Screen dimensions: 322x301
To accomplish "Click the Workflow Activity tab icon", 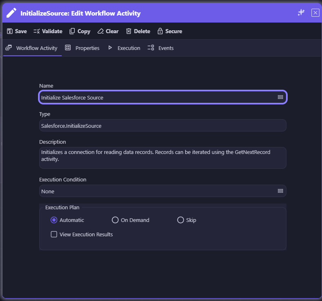I will pyautogui.click(x=9, y=48).
